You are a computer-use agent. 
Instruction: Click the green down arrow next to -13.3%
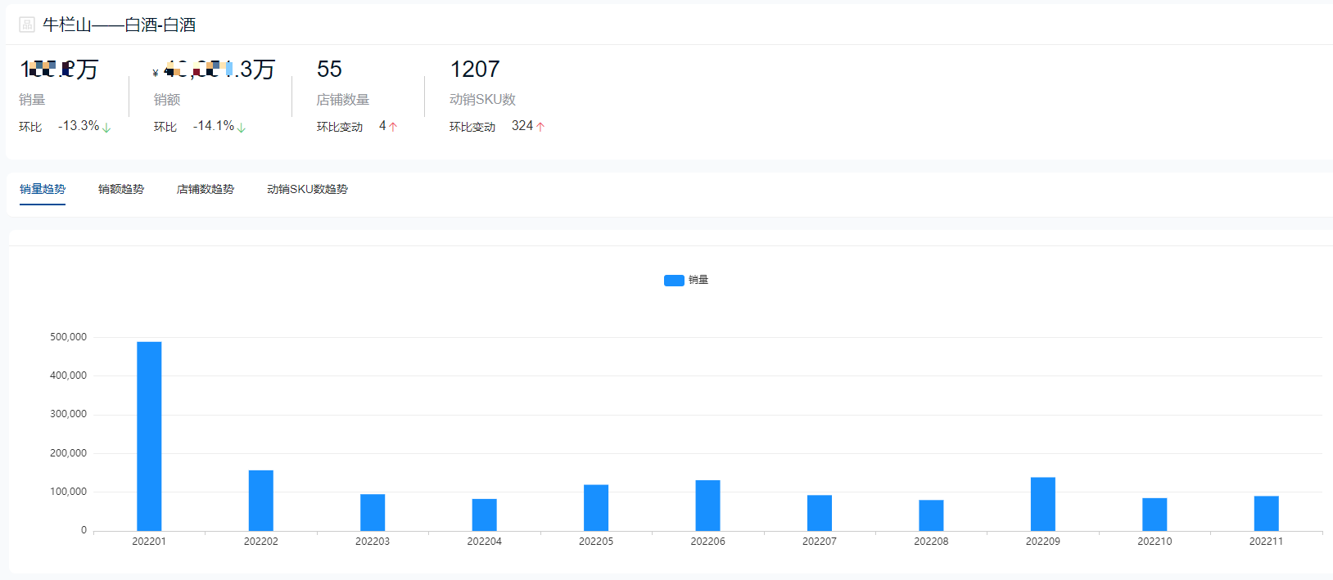point(106,127)
